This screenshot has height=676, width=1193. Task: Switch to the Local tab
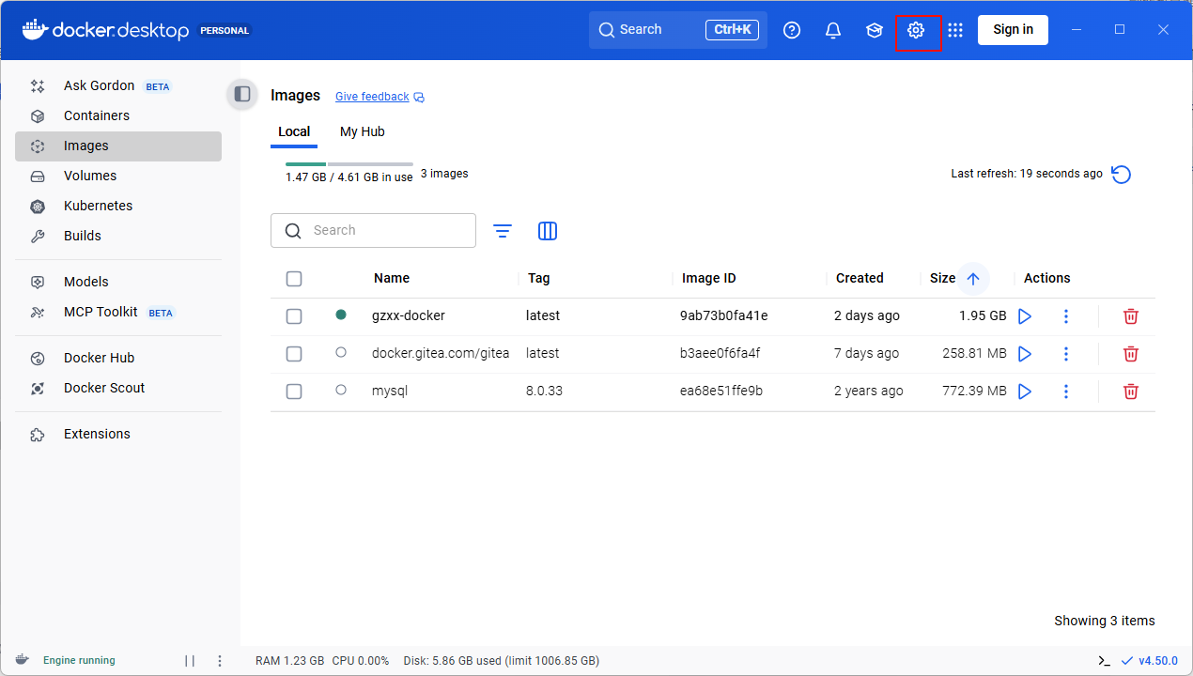(x=294, y=132)
